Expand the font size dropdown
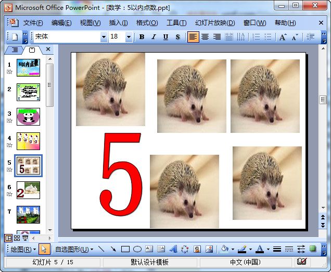The height and width of the screenshot is (272, 331). pyautogui.click(x=129, y=37)
